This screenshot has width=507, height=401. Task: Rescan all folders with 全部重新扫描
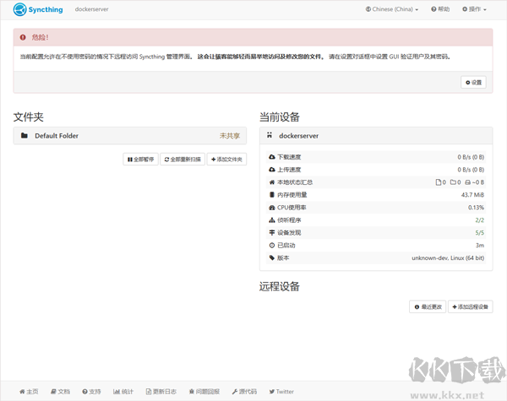[183, 160]
